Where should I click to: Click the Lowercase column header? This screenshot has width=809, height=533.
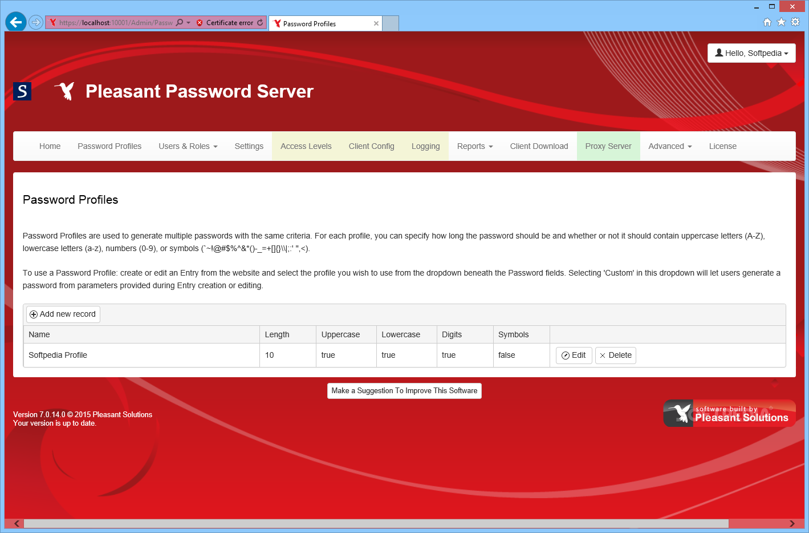[x=407, y=334]
